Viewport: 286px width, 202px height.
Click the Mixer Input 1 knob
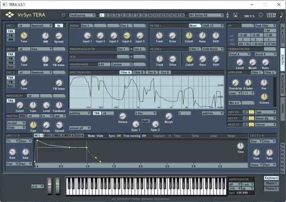(87, 35)
